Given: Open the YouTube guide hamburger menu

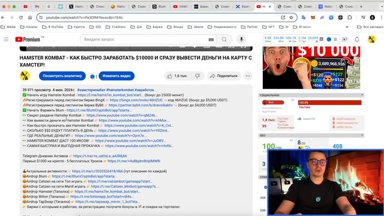Looking at the screenshot, I should click(x=6, y=39).
